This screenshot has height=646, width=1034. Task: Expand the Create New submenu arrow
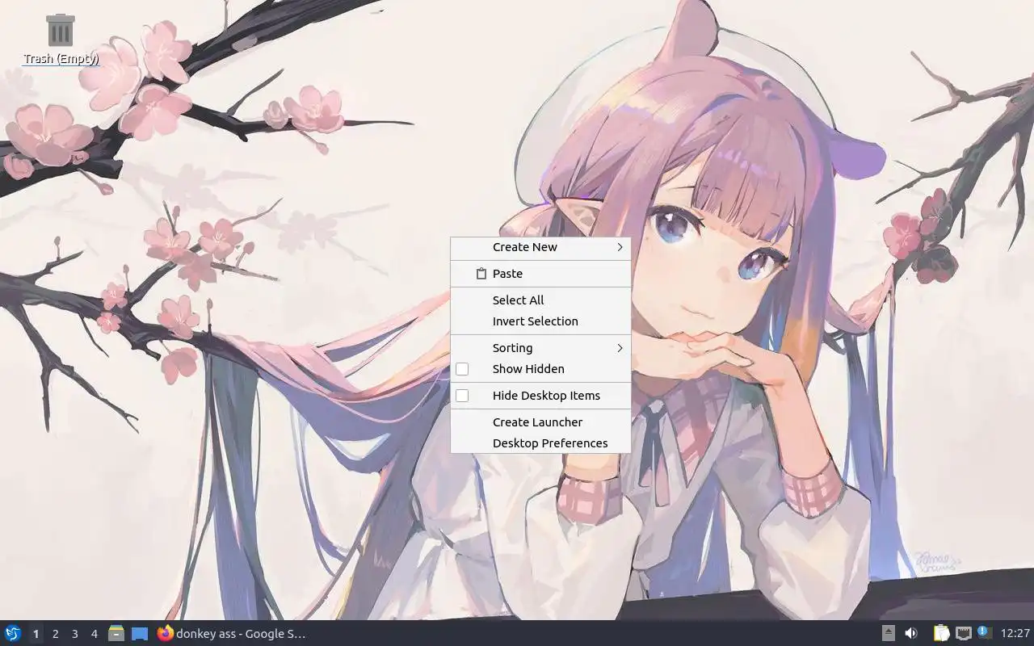click(x=620, y=247)
